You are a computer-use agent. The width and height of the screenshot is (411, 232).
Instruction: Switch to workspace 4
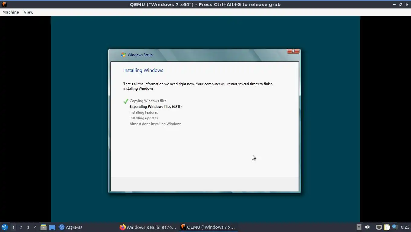pyautogui.click(x=35, y=227)
